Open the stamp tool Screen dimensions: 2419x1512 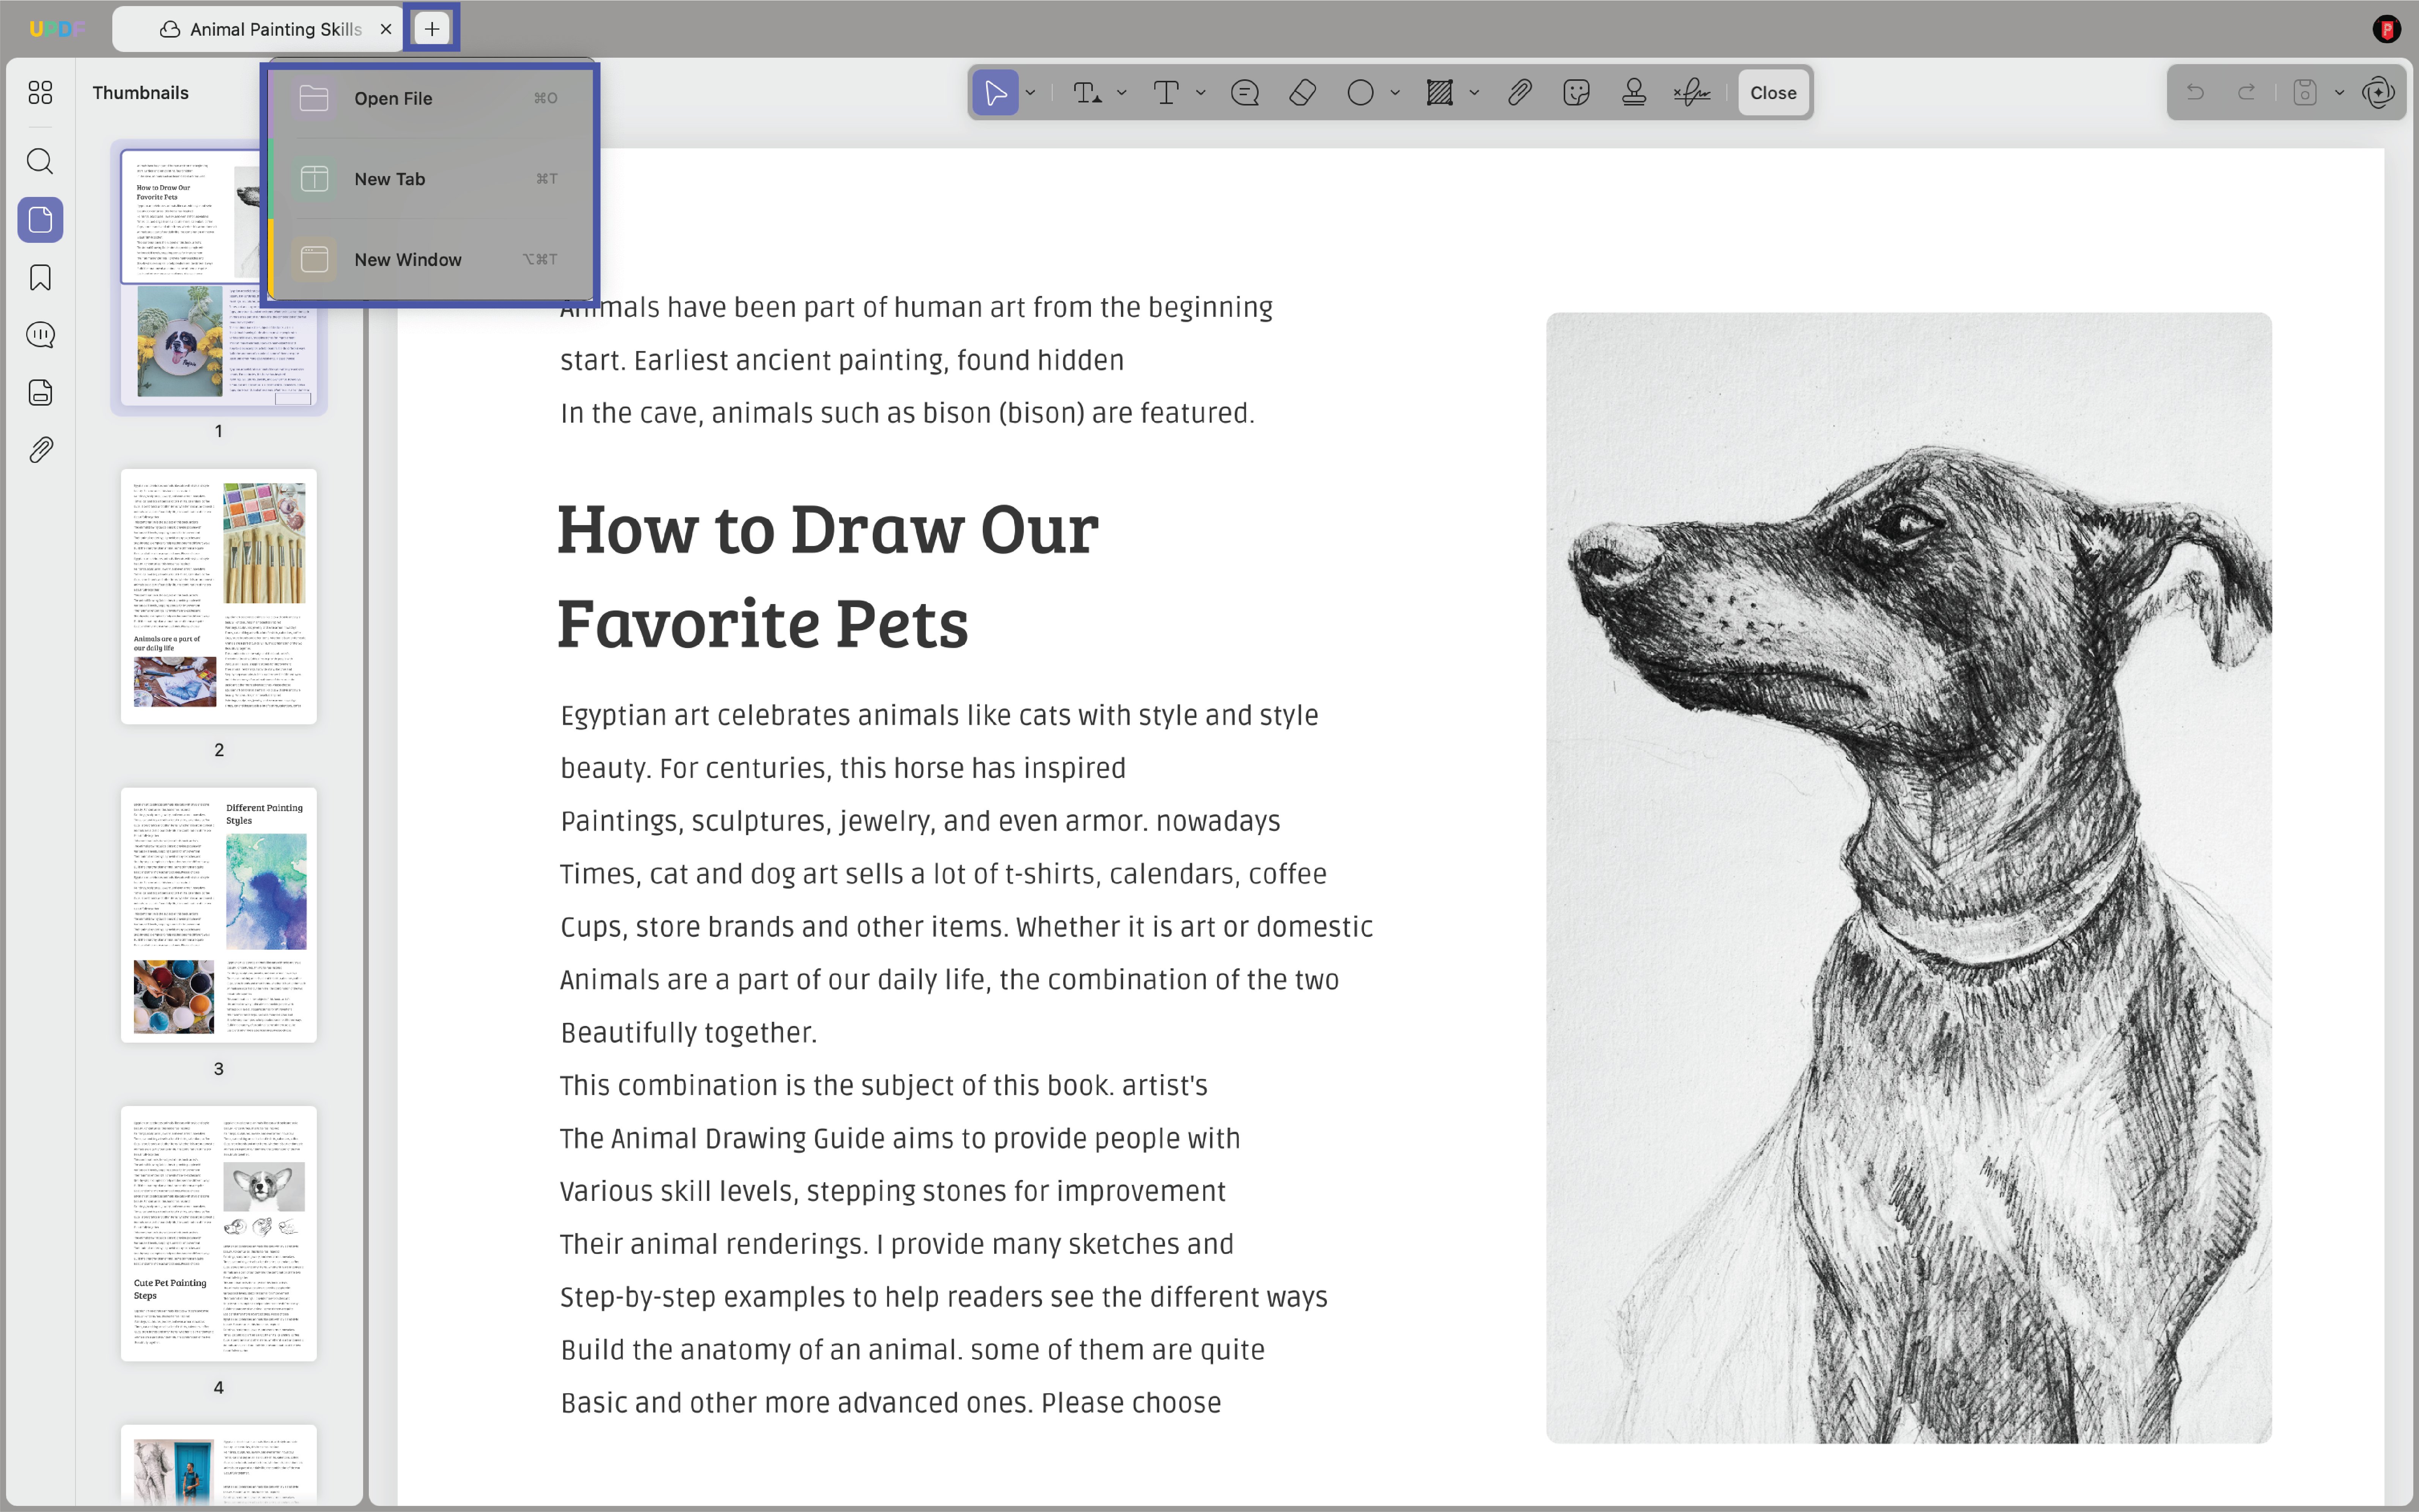[1634, 93]
